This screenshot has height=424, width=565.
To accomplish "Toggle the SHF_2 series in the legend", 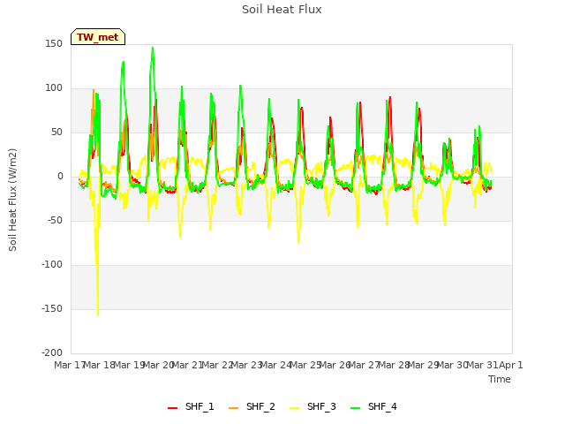I will point(252,406).
